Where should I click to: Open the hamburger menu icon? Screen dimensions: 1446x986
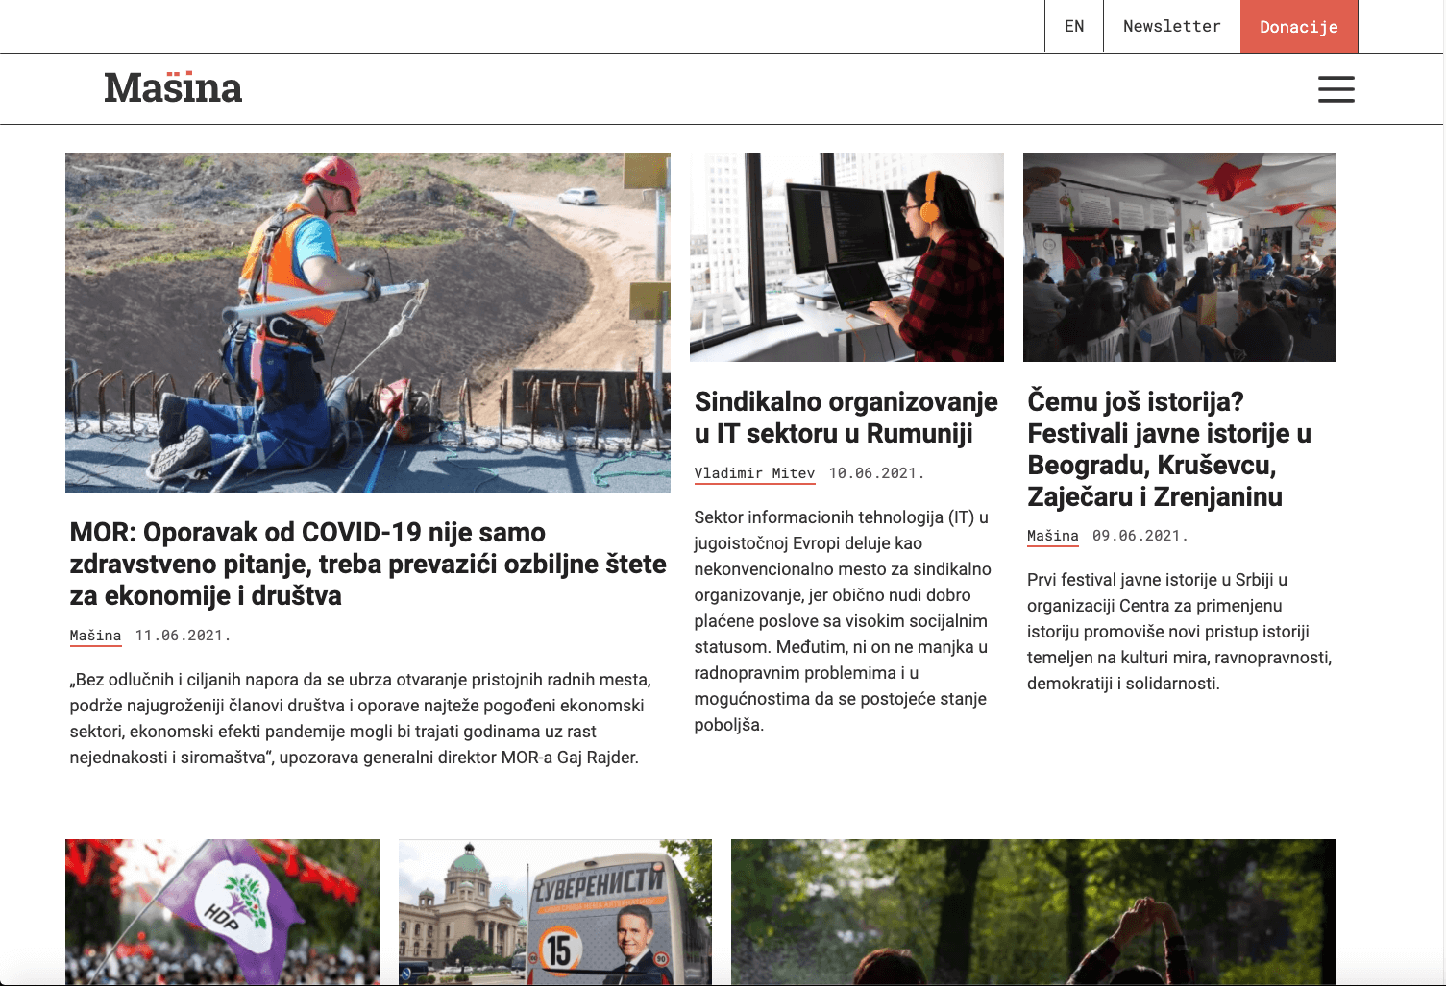coord(1336,89)
